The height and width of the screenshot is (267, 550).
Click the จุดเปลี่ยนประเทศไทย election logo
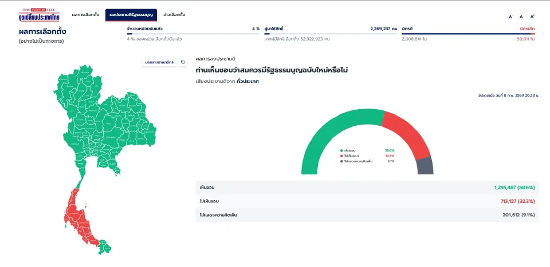(x=40, y=15)
